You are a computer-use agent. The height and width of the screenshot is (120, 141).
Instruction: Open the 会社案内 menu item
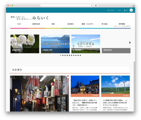(x=70, y=24)
